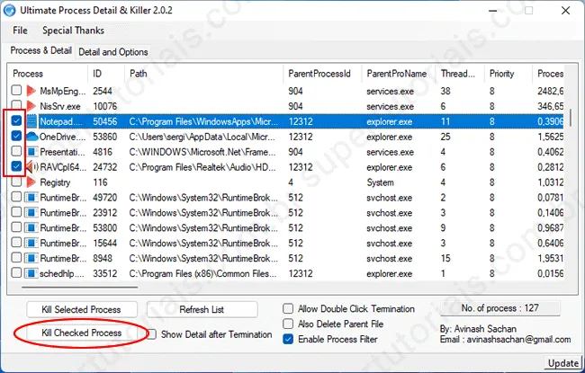Uncheck the Notepad process checkbox
This screenshot has height=373, width=585.
tap(16, 120)
